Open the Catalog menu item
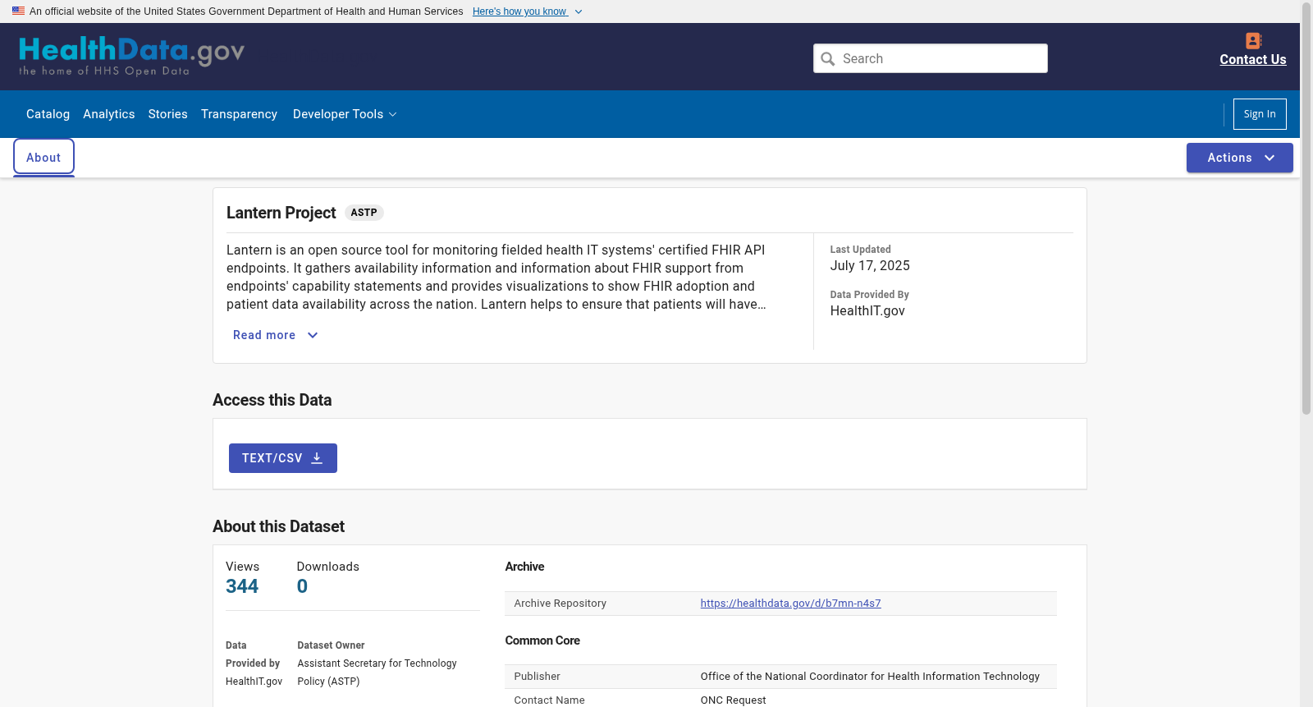The image size is (1313, 707). click(x=48, y=114)
